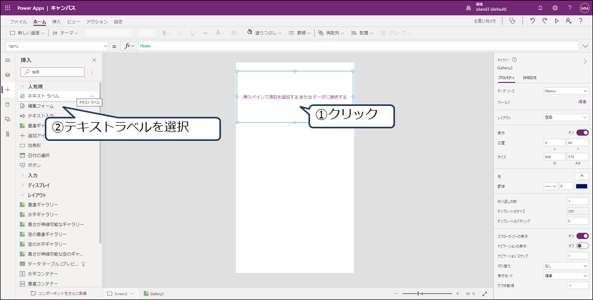
Task: Undo the last action
Action: (x=533, y=21)
